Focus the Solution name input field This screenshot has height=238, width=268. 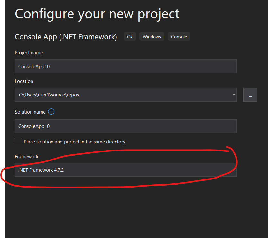tap(125, 126)
